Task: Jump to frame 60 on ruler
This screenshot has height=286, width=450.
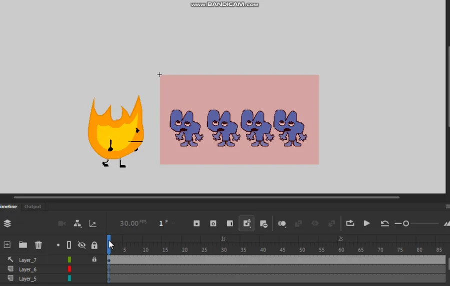Action: (x=341, y=250)
